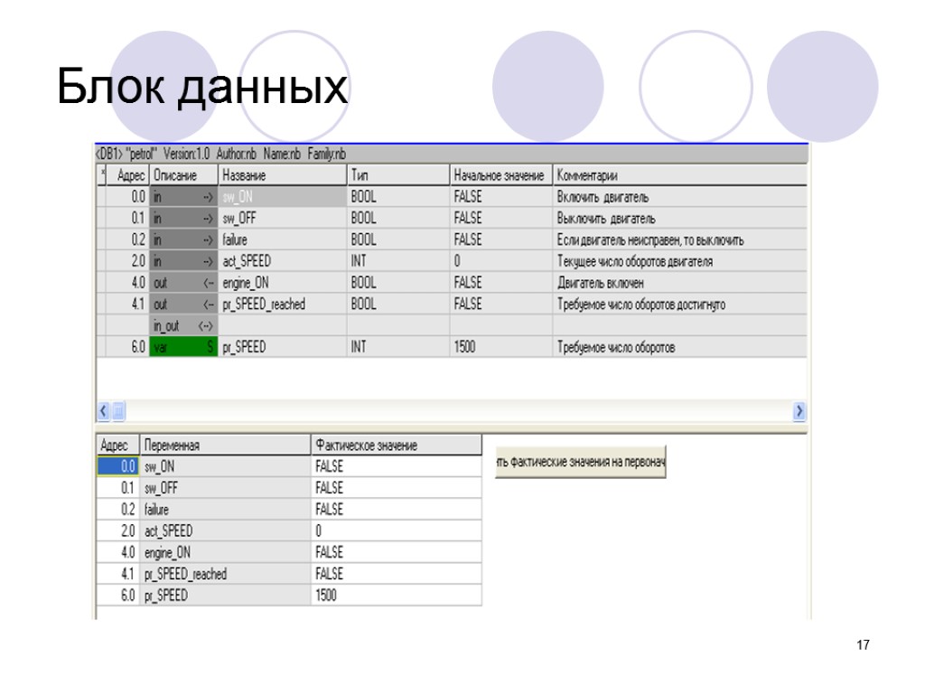Click the reset actual values to initial button
The height and width of the screenshot is (694, 925).
(581, 462)
